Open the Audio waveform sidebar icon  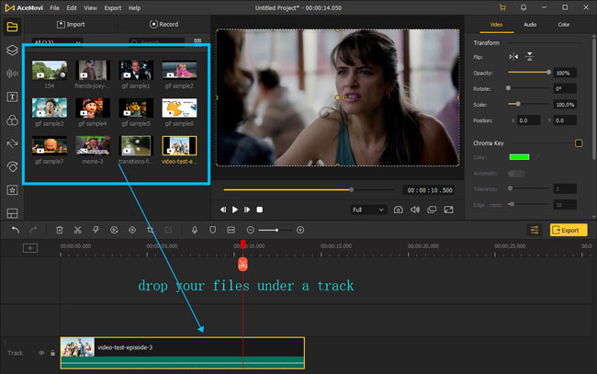coord(12,74)
